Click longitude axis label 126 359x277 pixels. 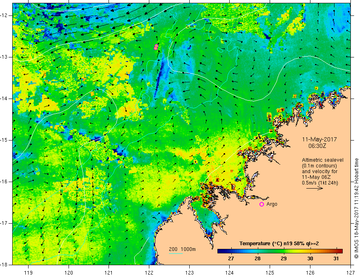pyautogui.click(x=310, y=273)
